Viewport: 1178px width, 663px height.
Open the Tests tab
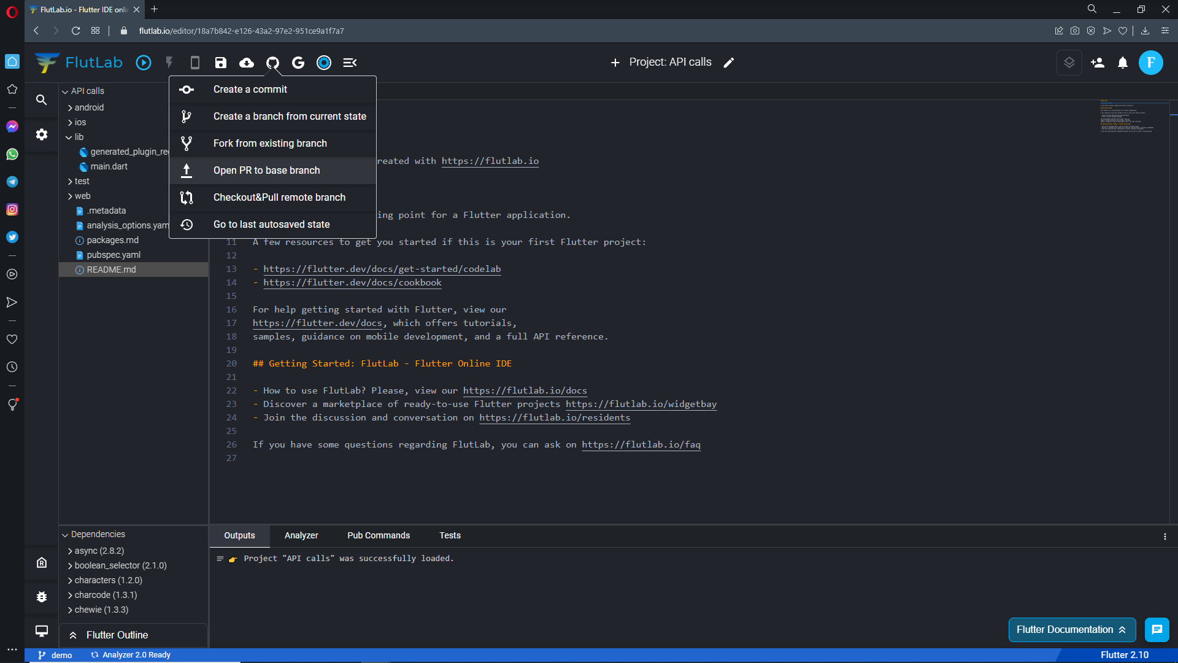pos(450,536)
